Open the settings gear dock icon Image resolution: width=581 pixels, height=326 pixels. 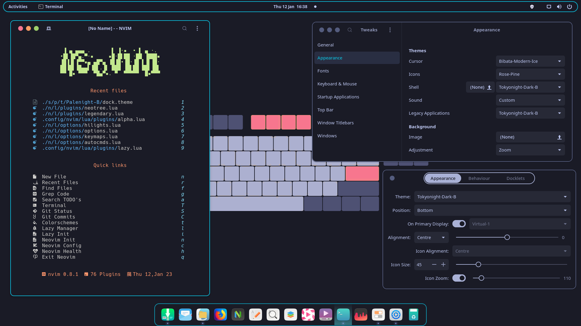[x=396, y=315]
